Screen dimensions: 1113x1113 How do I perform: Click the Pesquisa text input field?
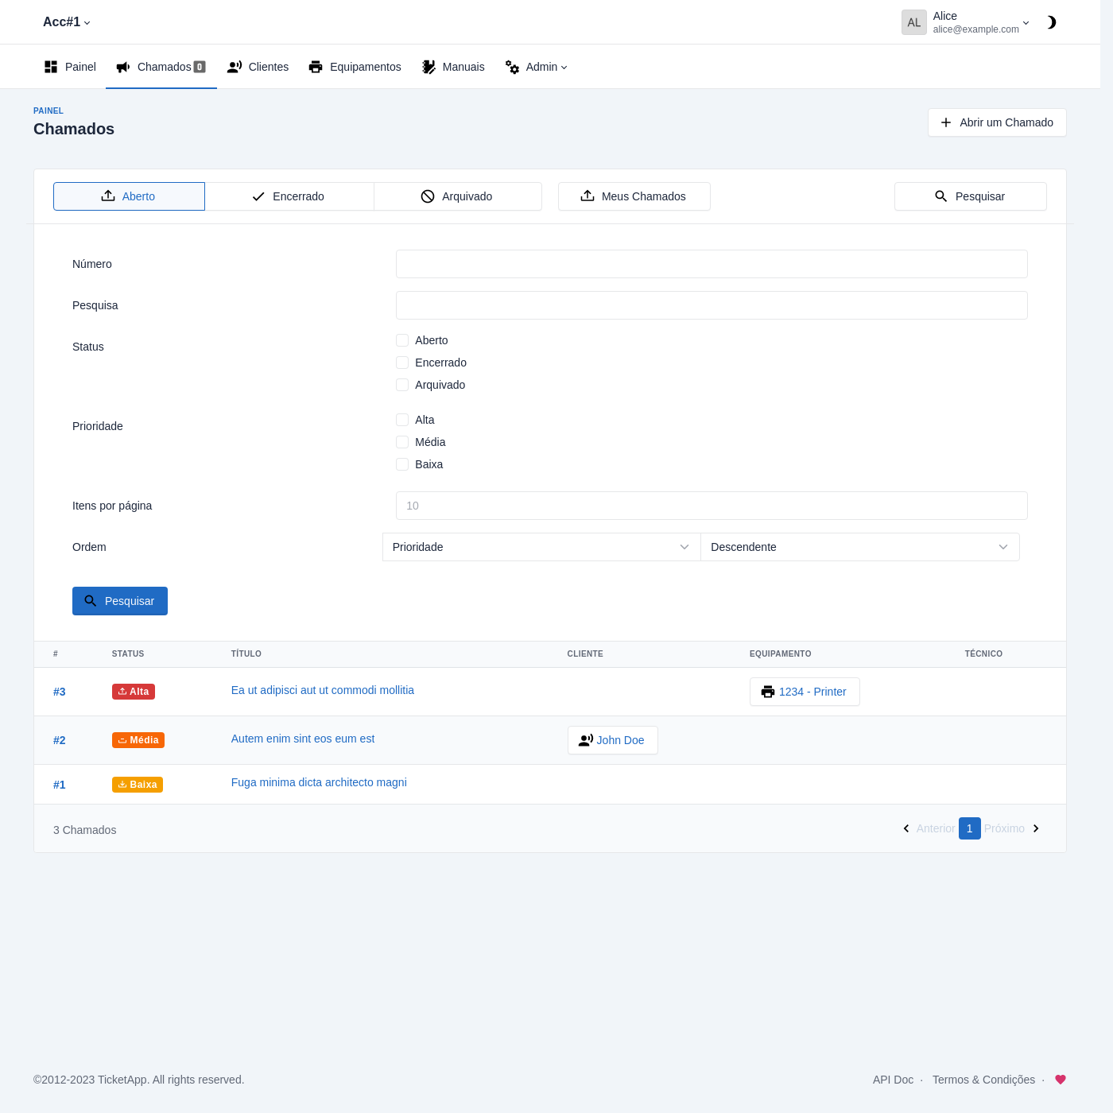tap(712, 305)
